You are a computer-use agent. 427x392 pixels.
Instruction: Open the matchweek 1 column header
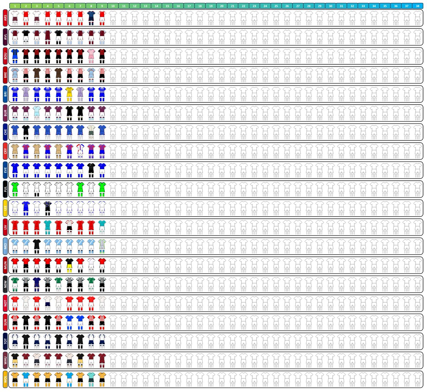tap(15, 6)
